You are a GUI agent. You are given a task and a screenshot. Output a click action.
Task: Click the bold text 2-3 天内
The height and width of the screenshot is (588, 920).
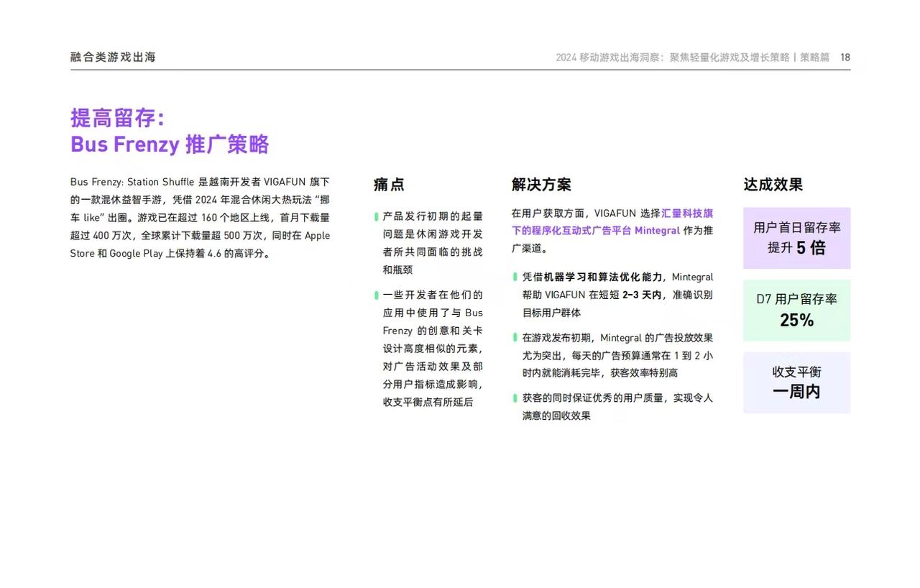pyautogui.click(x=642, y=295)
